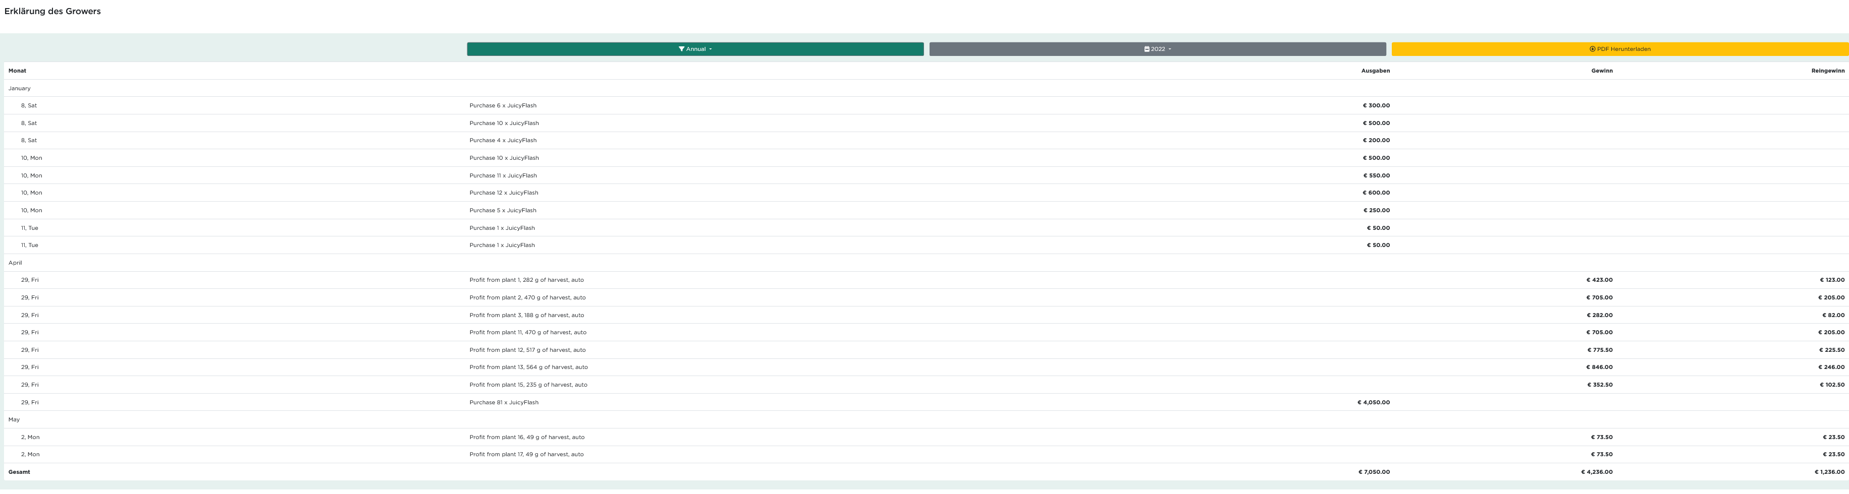The image size is (1849, 494).
Task: Click date '10, Mon' in Purchase 12 row
Action: tap(32, 193)
